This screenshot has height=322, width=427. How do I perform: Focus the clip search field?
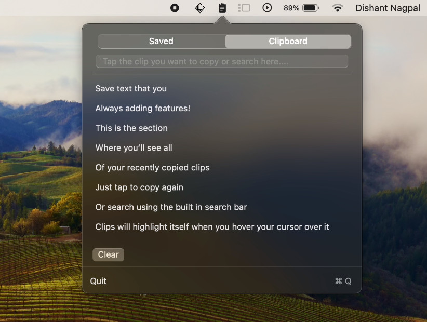pyautogui.click(x=222, y=61)
